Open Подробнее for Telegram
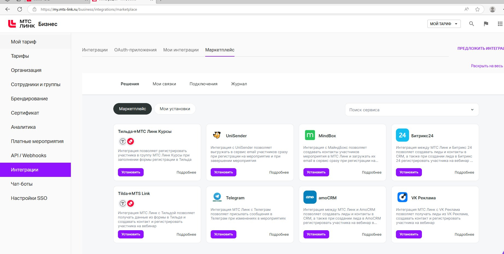This screenshot has height=254, width=504. (x=279, y=234)
